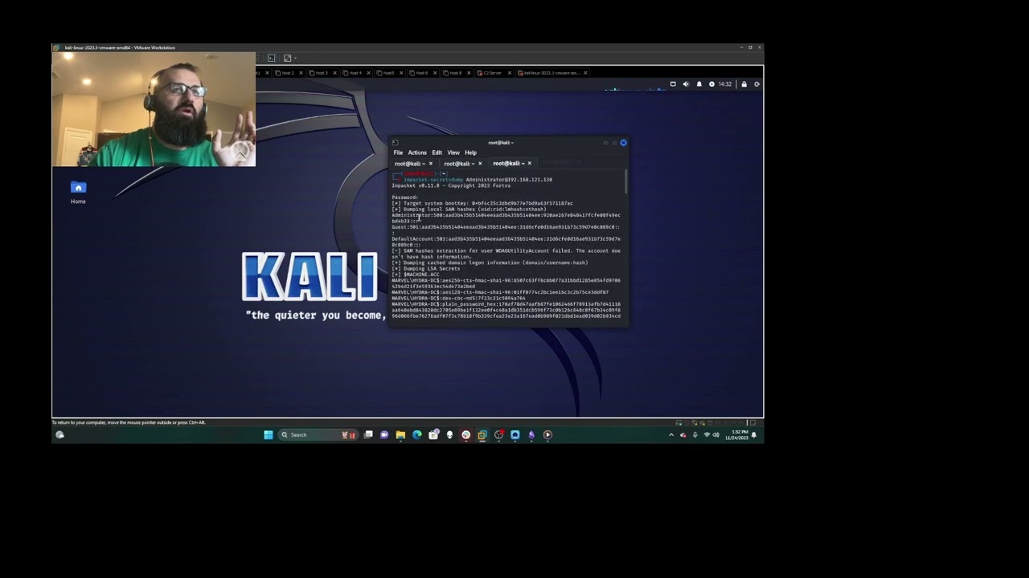The height and width of the screenshot is (578, 1029).
Task: Open the Home folder desktop icon
Action: pos(78,192)
